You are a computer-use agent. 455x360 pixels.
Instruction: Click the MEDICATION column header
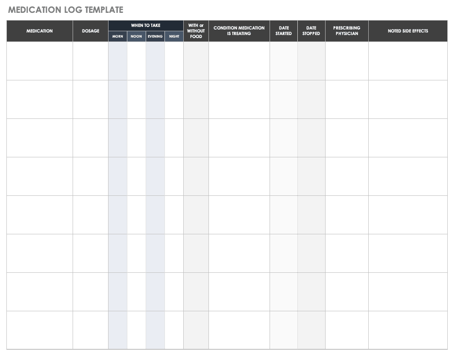(39, 31)
